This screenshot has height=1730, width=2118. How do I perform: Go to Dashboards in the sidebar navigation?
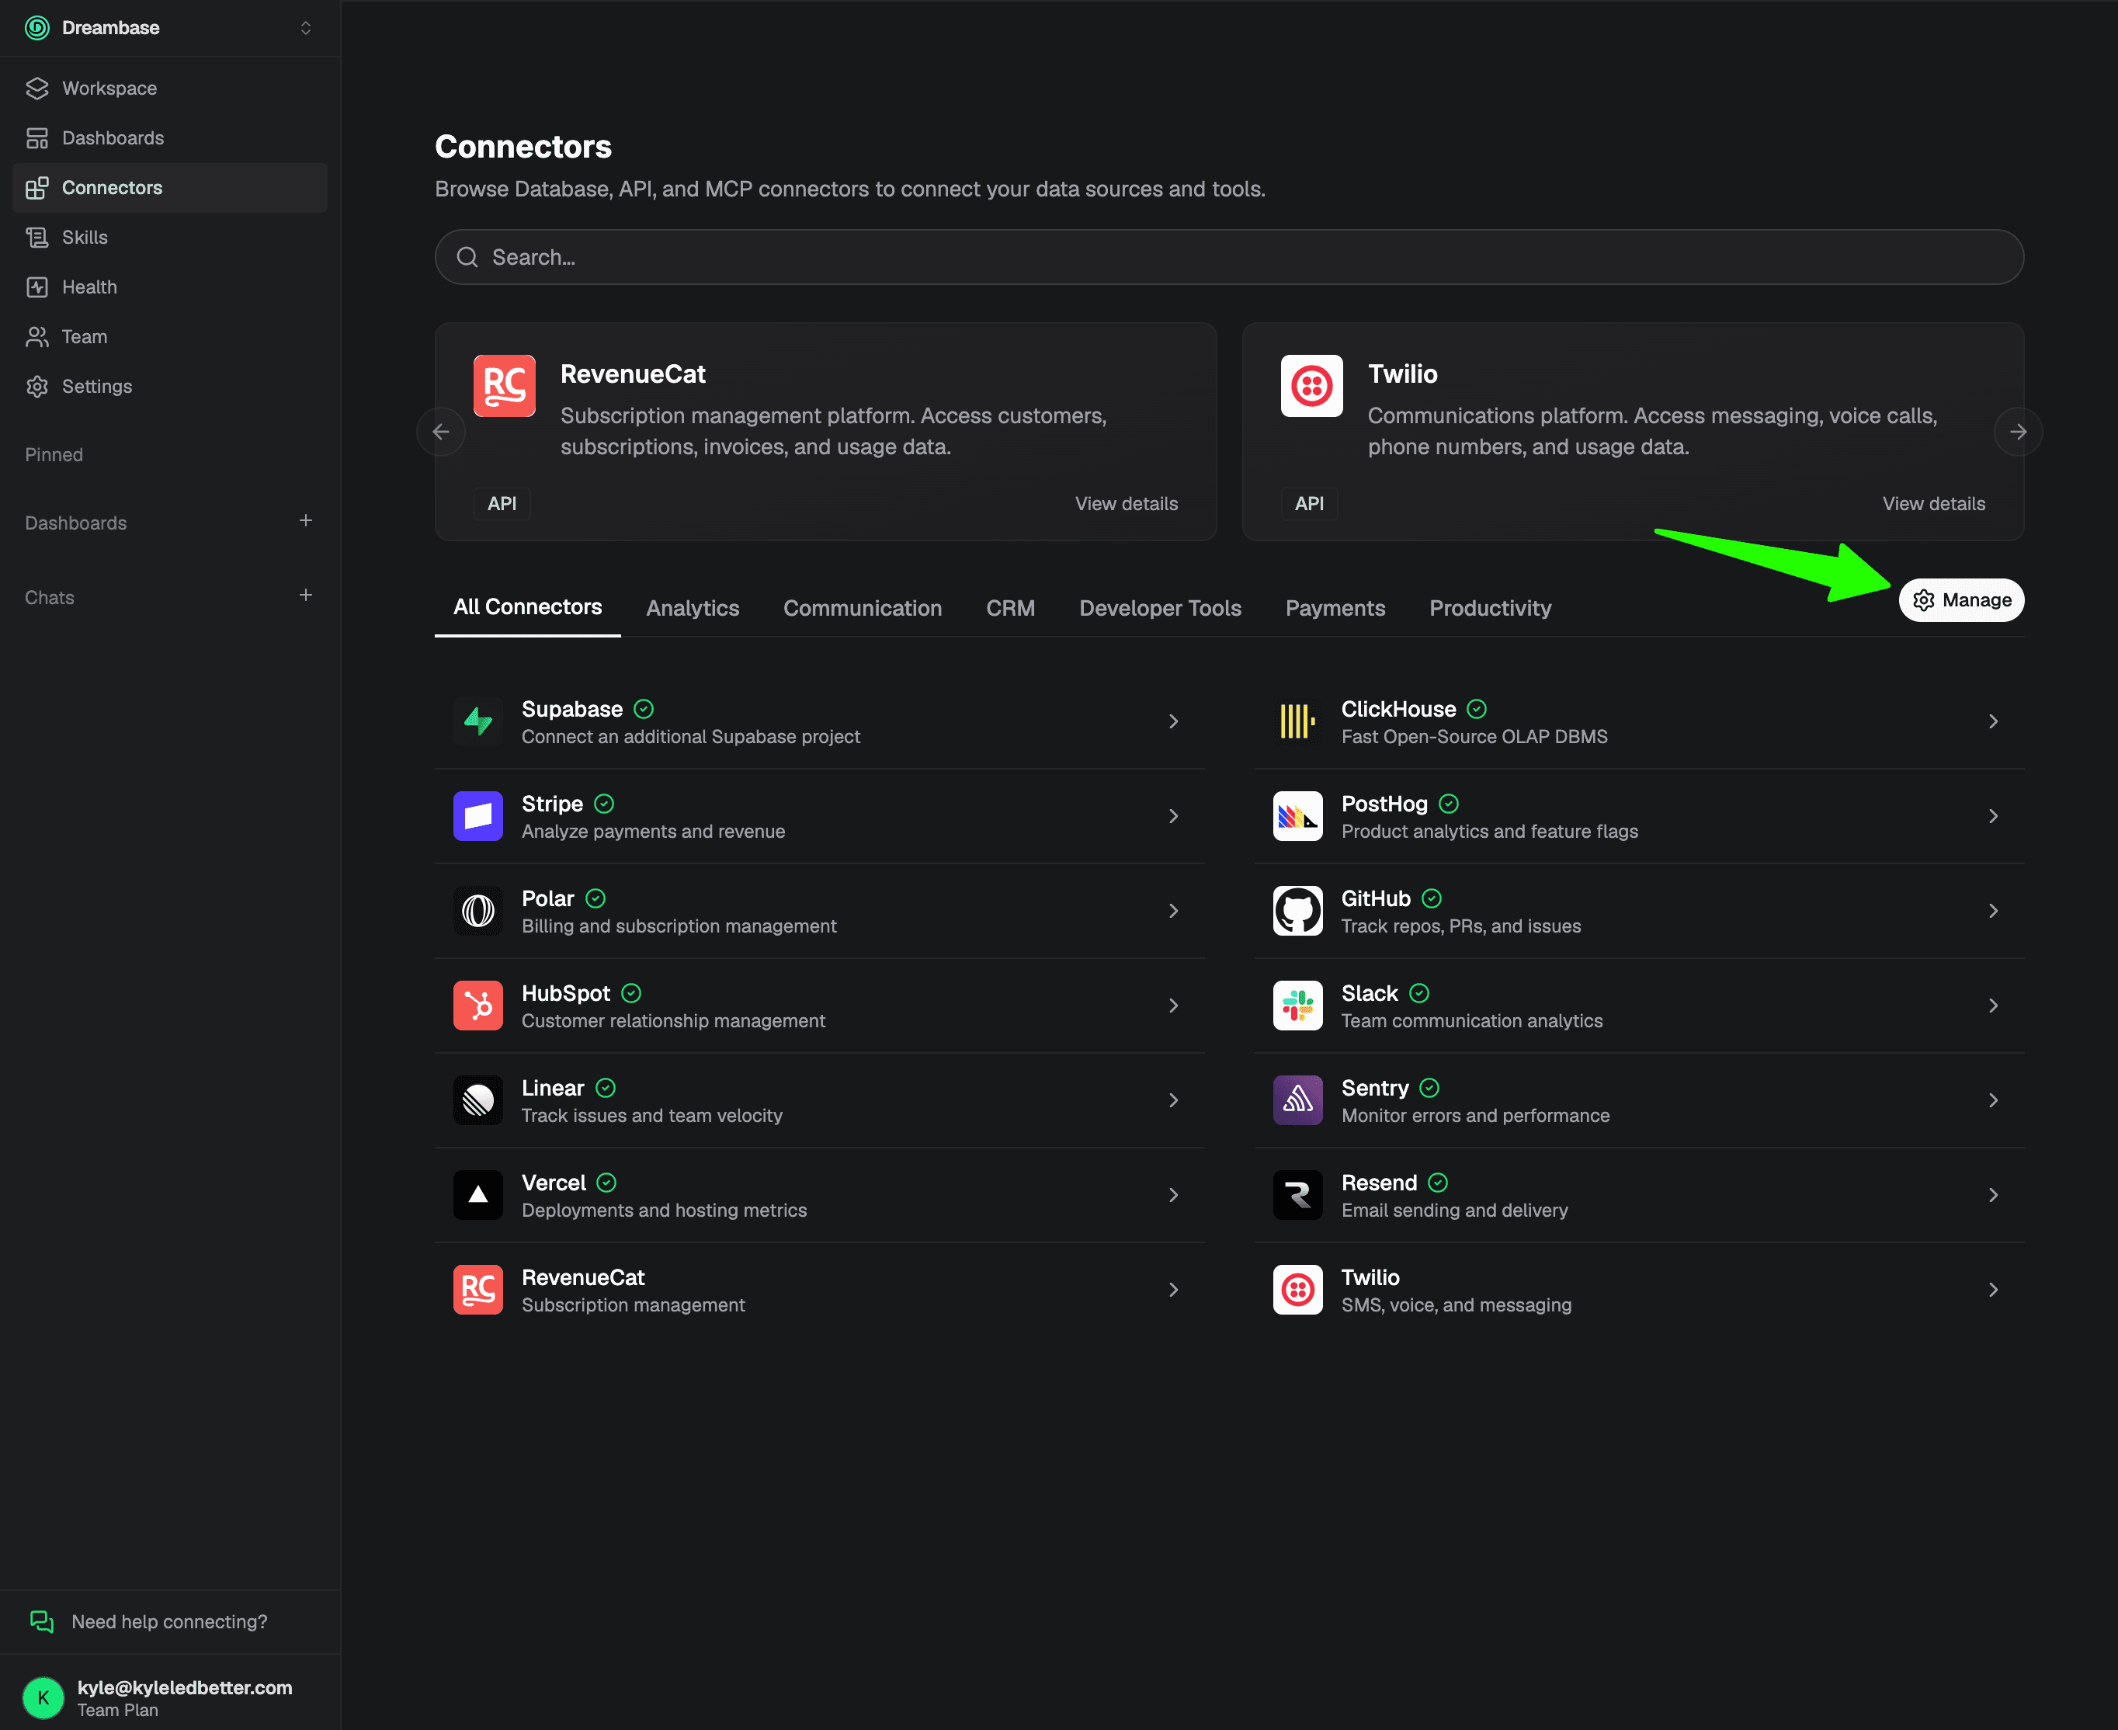169,137
